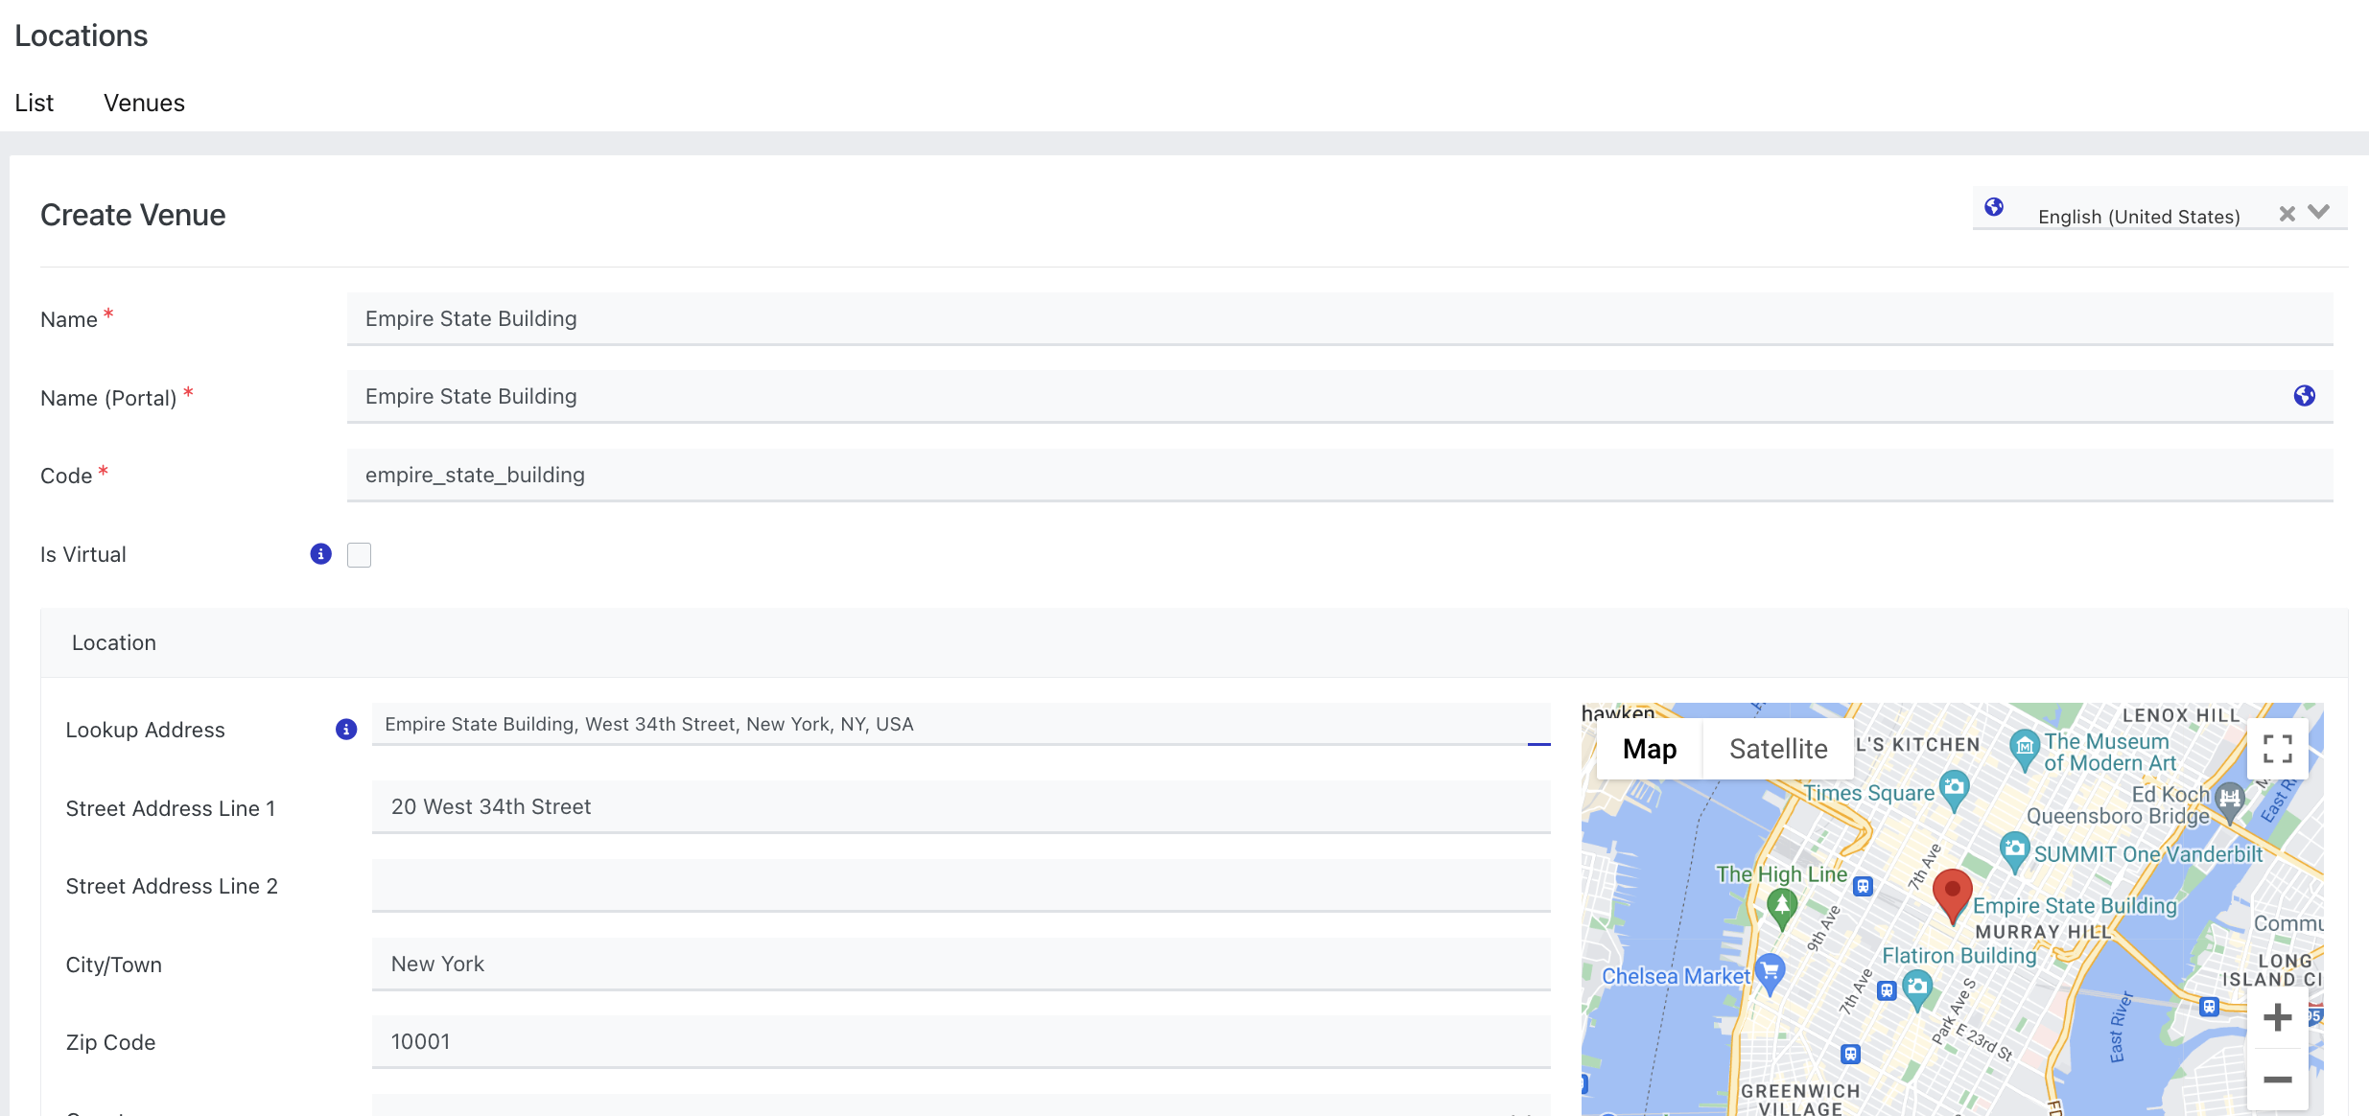Click the SUMMIT One Vanderbilt marker
The height and width of the screenshot is (1116, 2369).
point(2015,852)
